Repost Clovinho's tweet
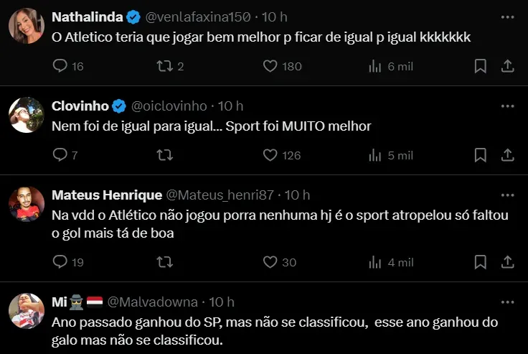 pyautogui.click(x=165, y=155)
